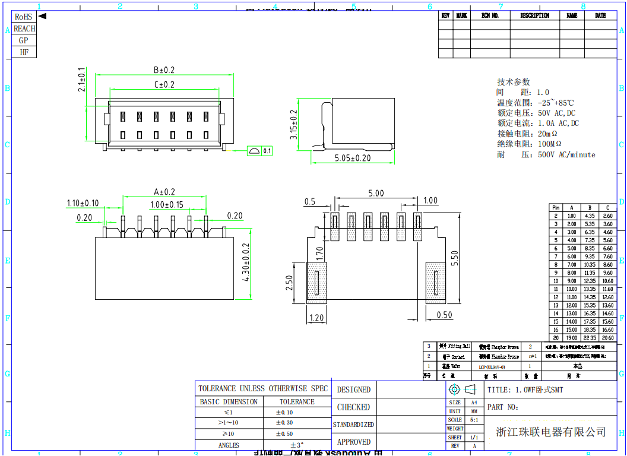
Task: Click the REACH compliance cell
Action: tap(24, 28)
